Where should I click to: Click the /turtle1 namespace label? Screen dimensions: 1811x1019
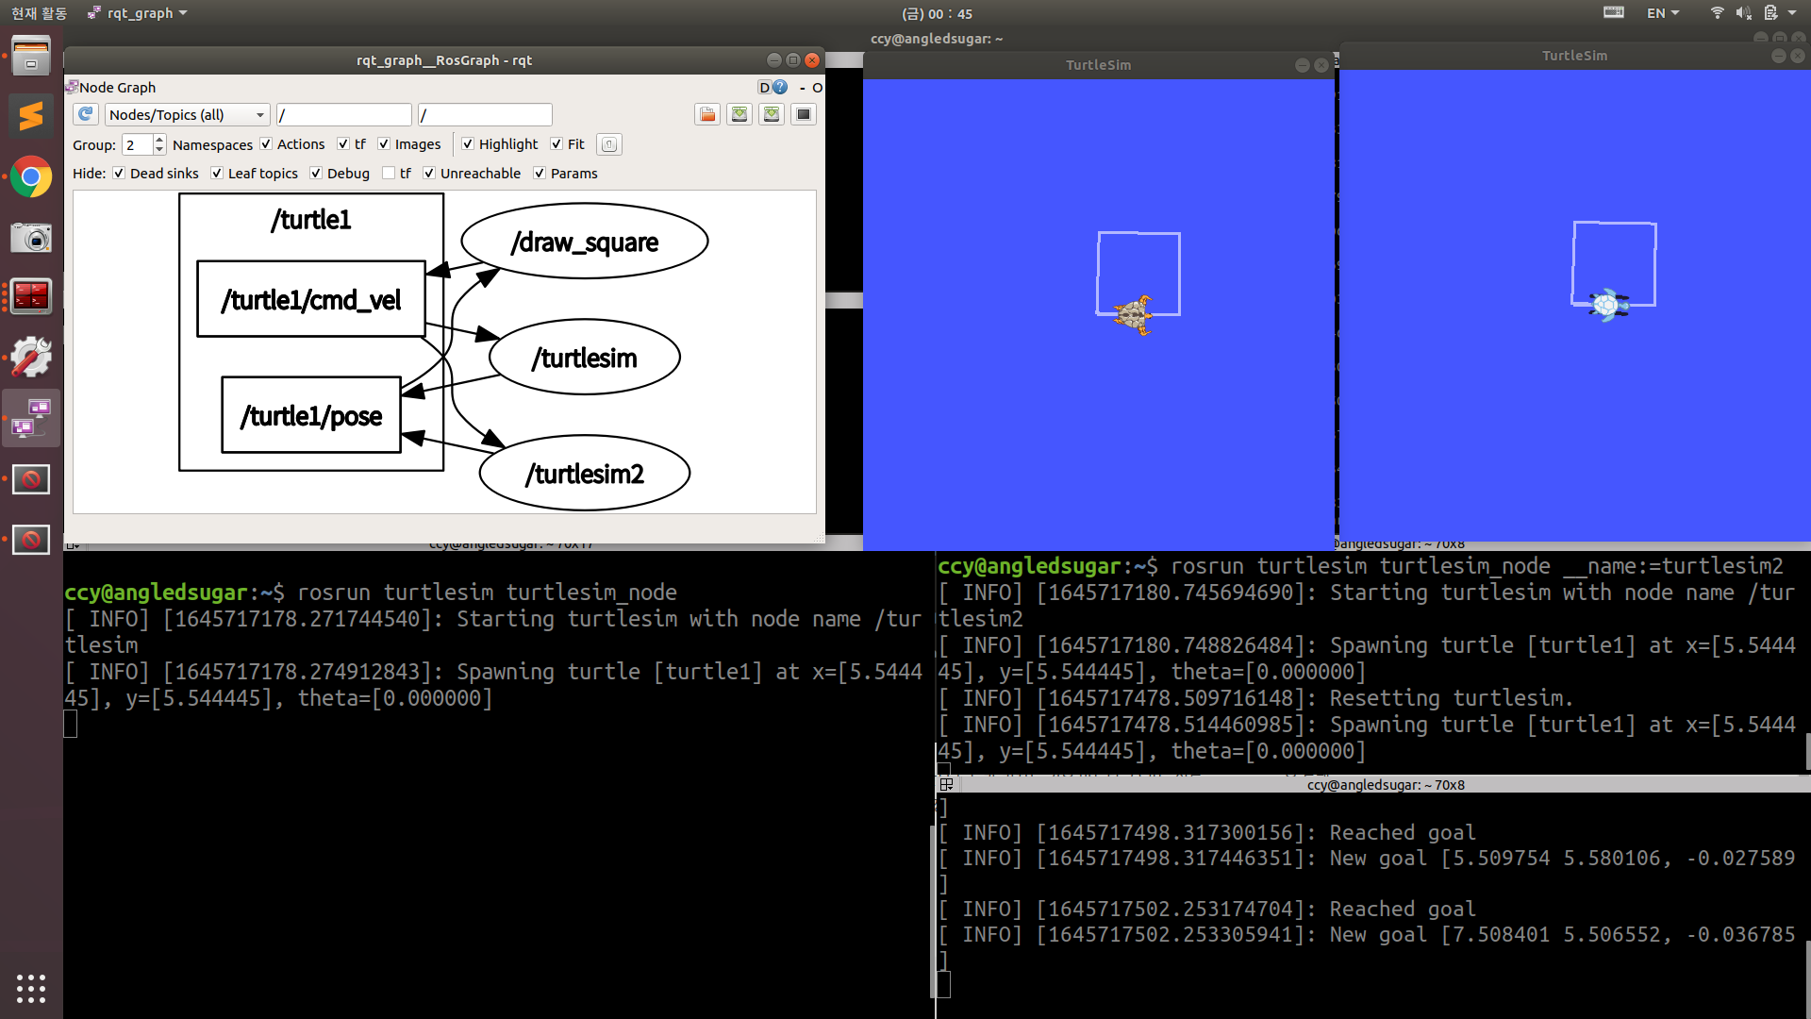(311, 220)
